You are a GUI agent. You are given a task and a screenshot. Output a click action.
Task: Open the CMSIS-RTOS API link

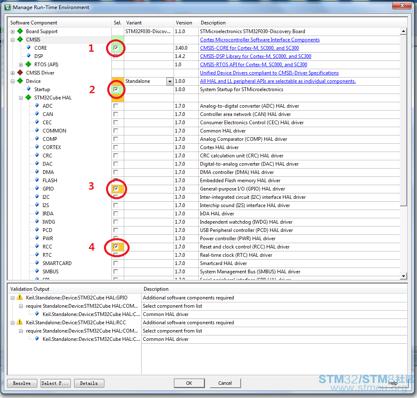click(253, 64)
